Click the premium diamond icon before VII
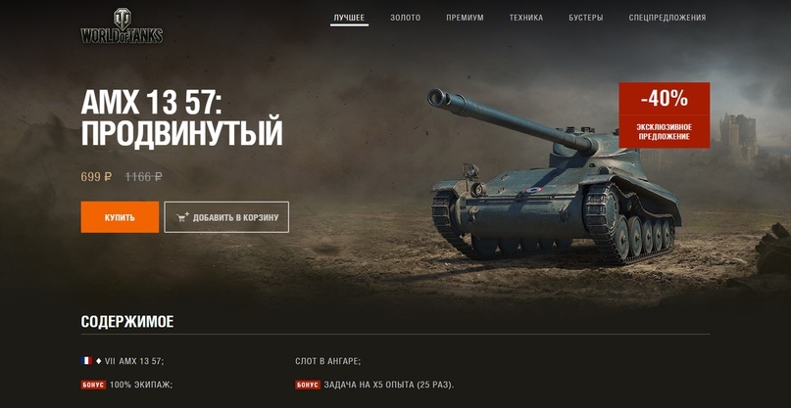The image size is (791, 408). point(98,361)
